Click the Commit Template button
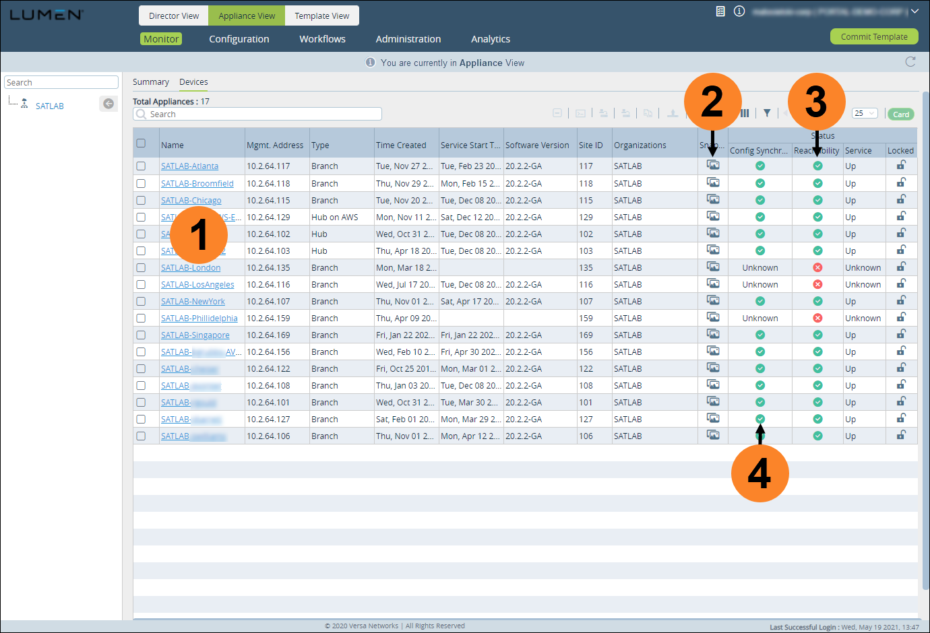 pyautogui.click(x=874, y=36)
